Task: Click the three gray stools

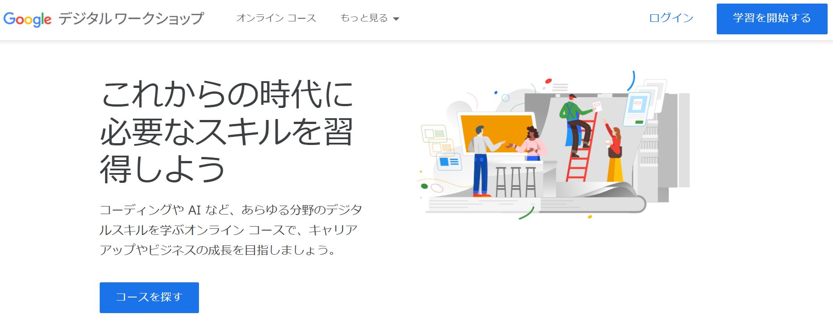Action: point(516,182)
